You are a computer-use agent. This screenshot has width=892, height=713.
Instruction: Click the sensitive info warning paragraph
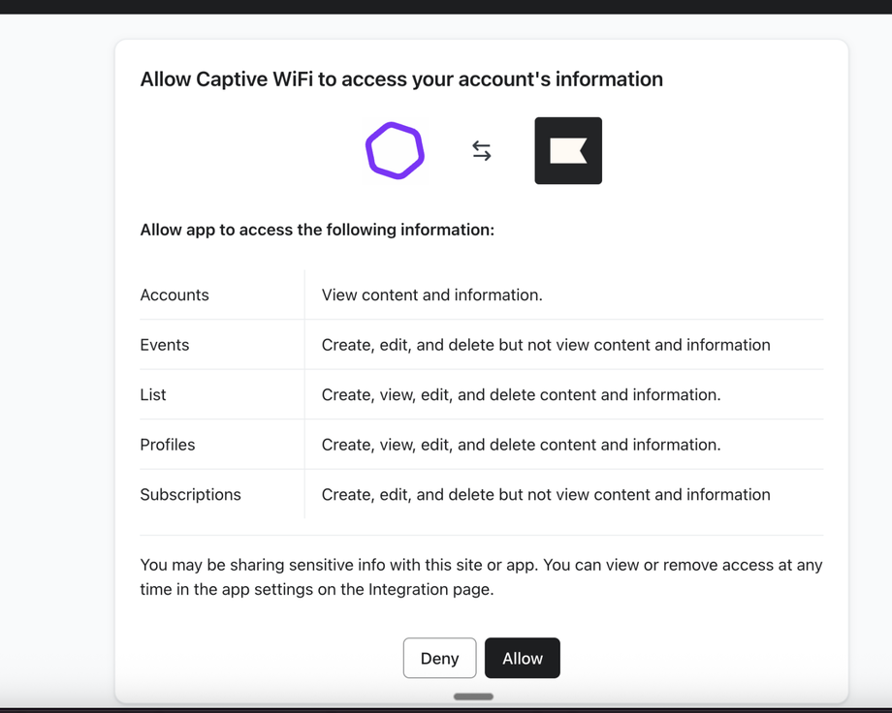pyautogui.click(x=481, y=576)
